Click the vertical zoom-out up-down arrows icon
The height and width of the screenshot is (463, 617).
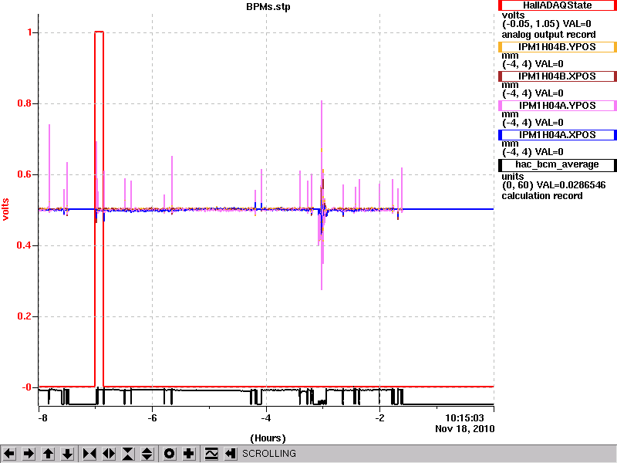(147, 454)
